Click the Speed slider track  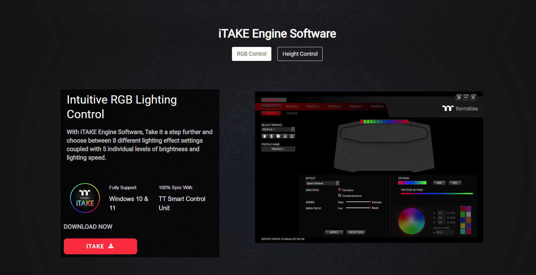pos(358,202)
